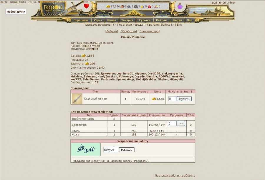
Task: Click the Набор армии button
Action: [16, 12]
